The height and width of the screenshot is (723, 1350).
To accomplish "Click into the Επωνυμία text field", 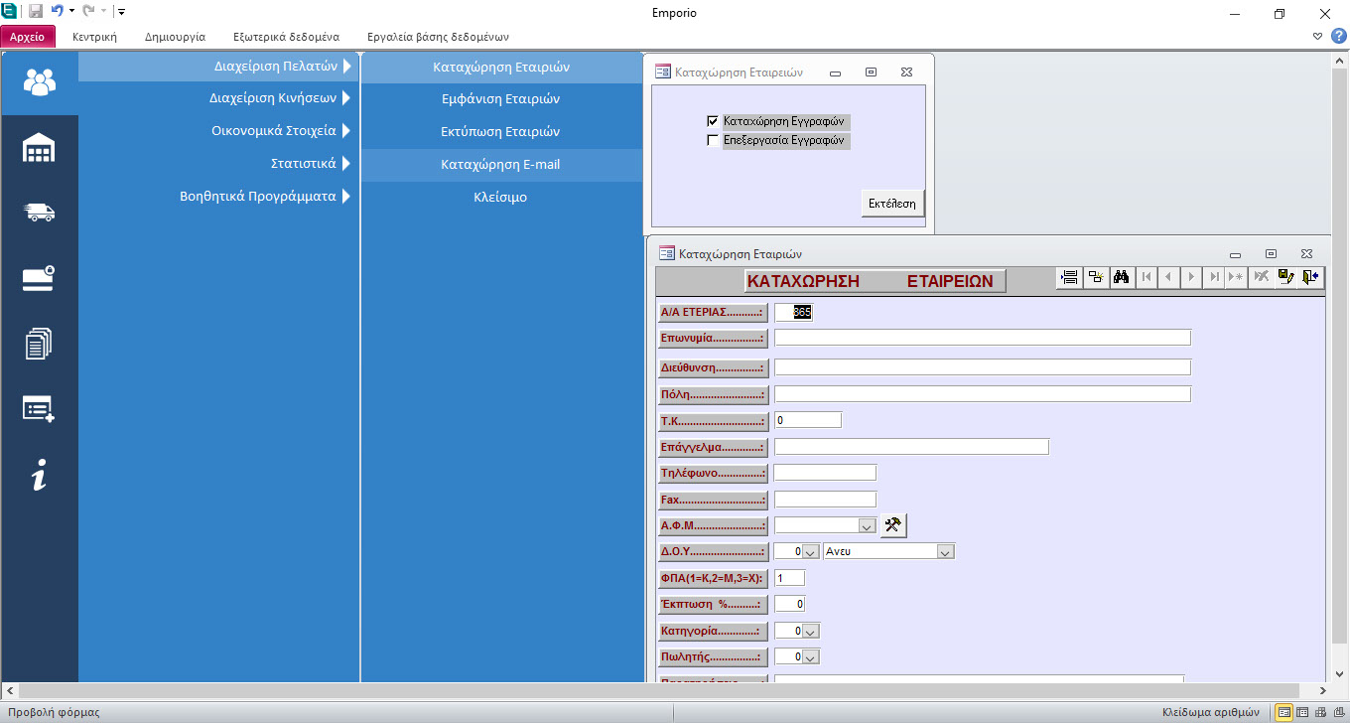I will 982,338.
